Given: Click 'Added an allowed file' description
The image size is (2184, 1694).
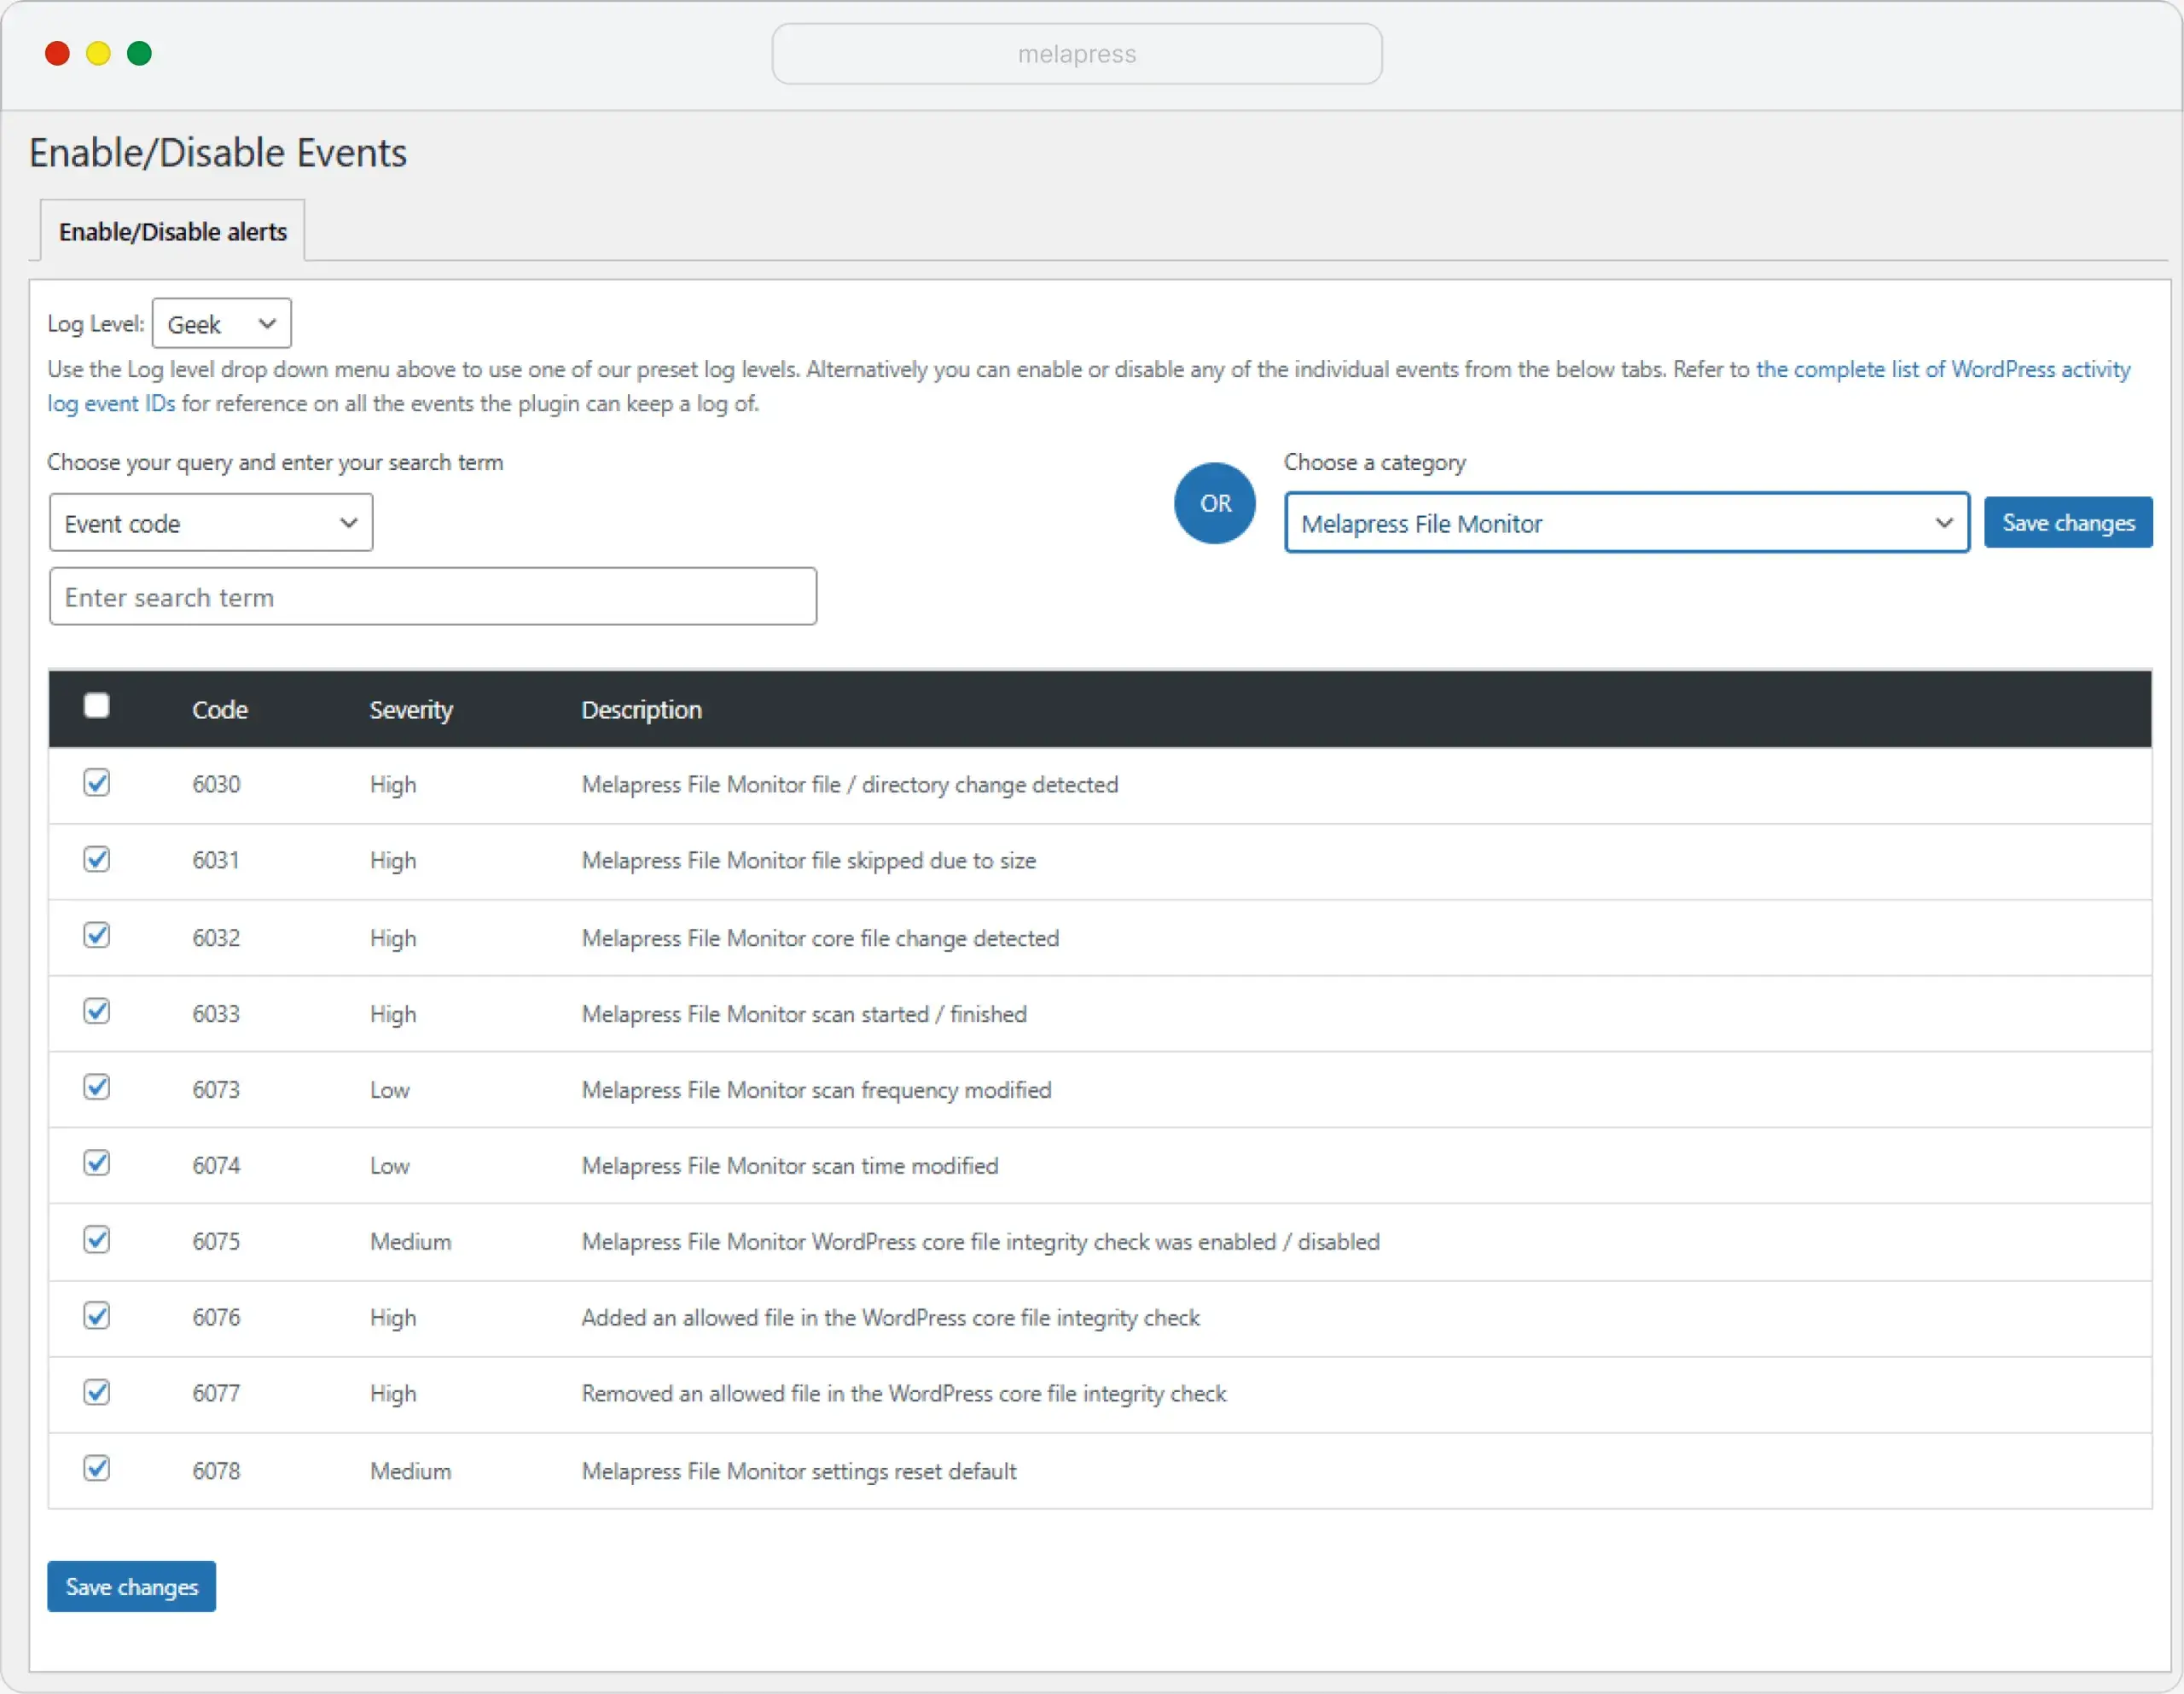Looking at the screenshot, I should click(x=890, y=1318).
